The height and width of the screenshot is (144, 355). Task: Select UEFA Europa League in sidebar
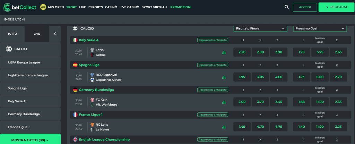click(31, 62)
